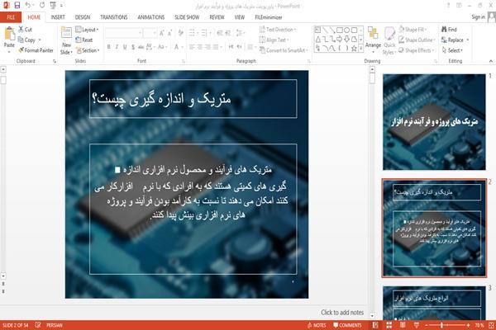Start the slide show from status bar
496x330 pixels.
tap(417, 325)
